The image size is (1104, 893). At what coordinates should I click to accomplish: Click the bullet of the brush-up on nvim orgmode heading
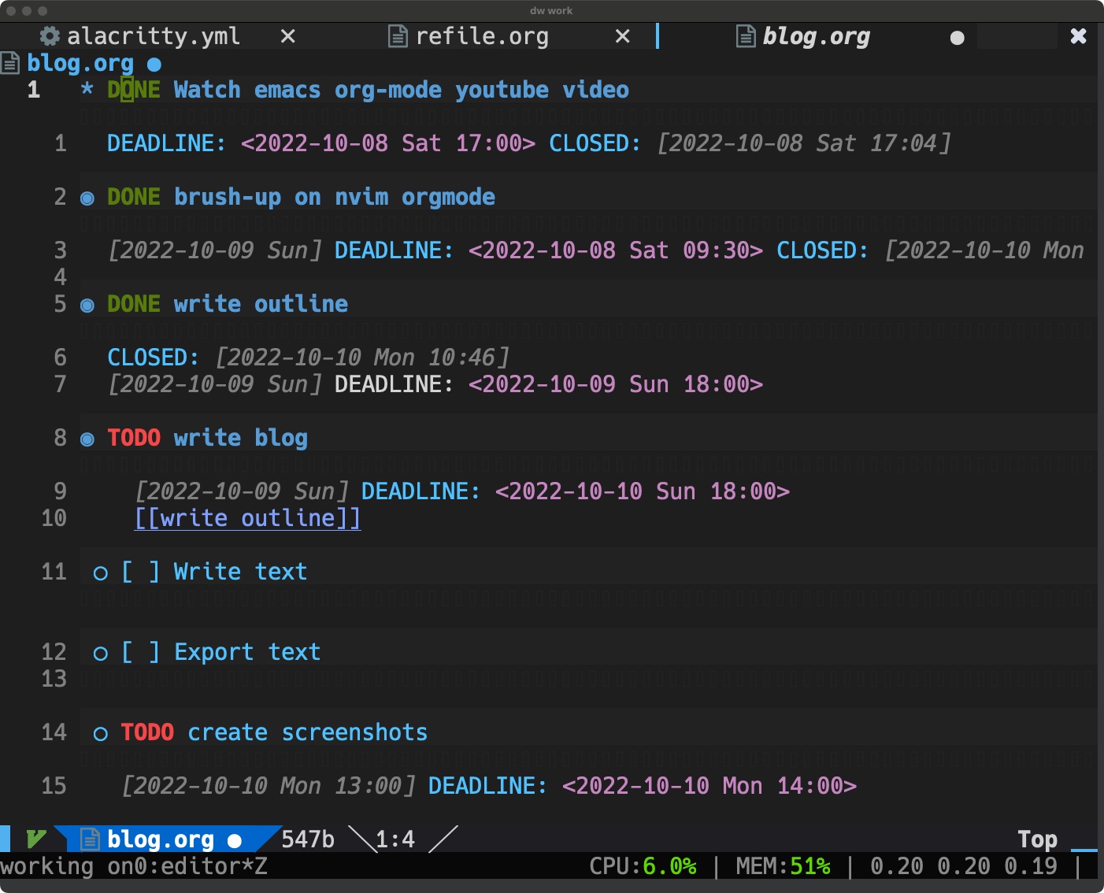coord(87,198)
